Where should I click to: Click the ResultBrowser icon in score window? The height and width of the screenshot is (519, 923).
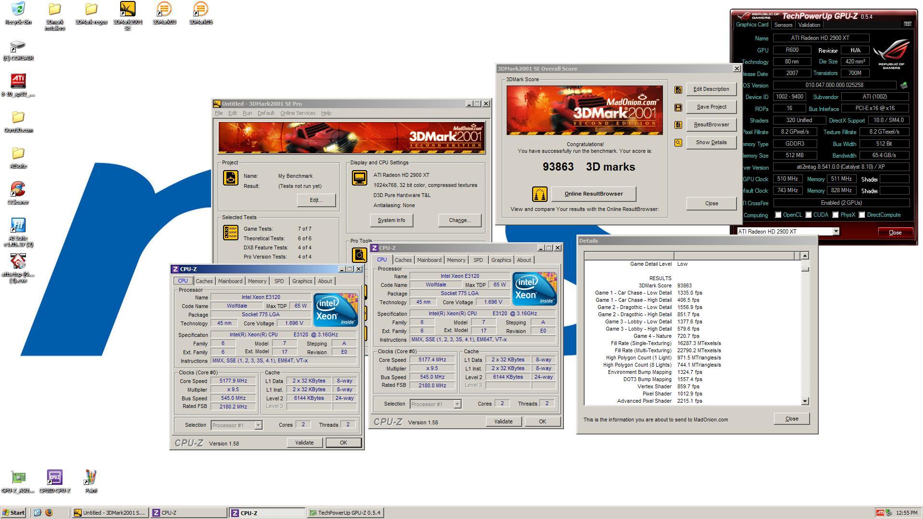tap(678, 125)
